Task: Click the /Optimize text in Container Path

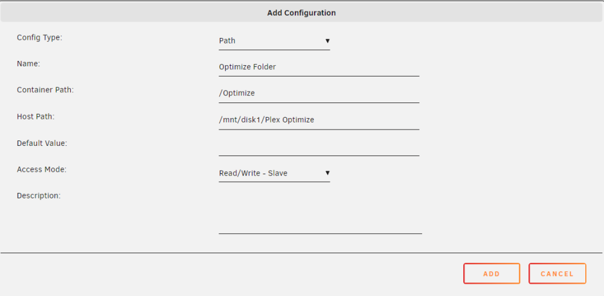Action: pos(237,93)
